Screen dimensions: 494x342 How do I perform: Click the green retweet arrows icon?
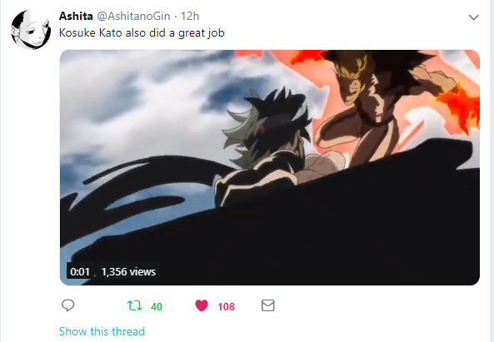click(135, 306)
